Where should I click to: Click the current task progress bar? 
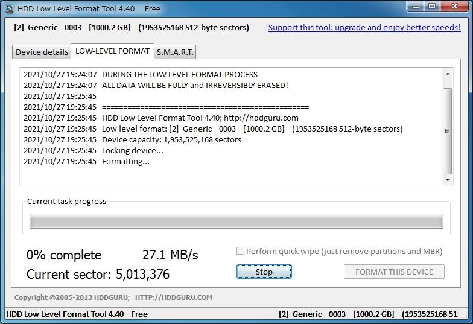[x=237, y=221]
